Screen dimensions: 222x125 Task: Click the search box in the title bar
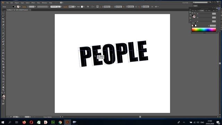point(200,2)
